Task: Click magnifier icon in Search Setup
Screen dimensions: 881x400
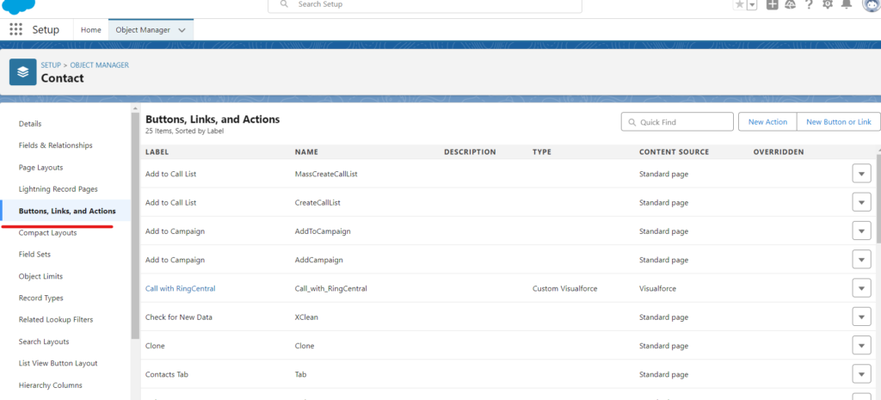Action: [284, 4]
